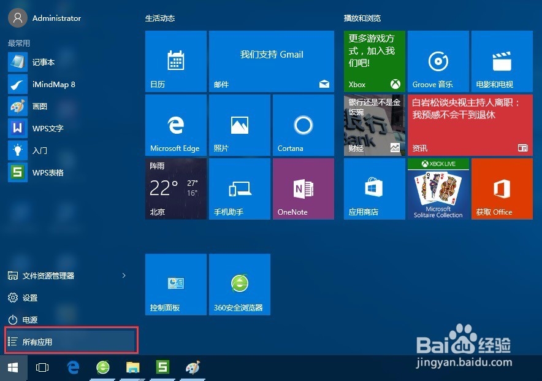Open the Get Office (获取 Office) tile

502,189
